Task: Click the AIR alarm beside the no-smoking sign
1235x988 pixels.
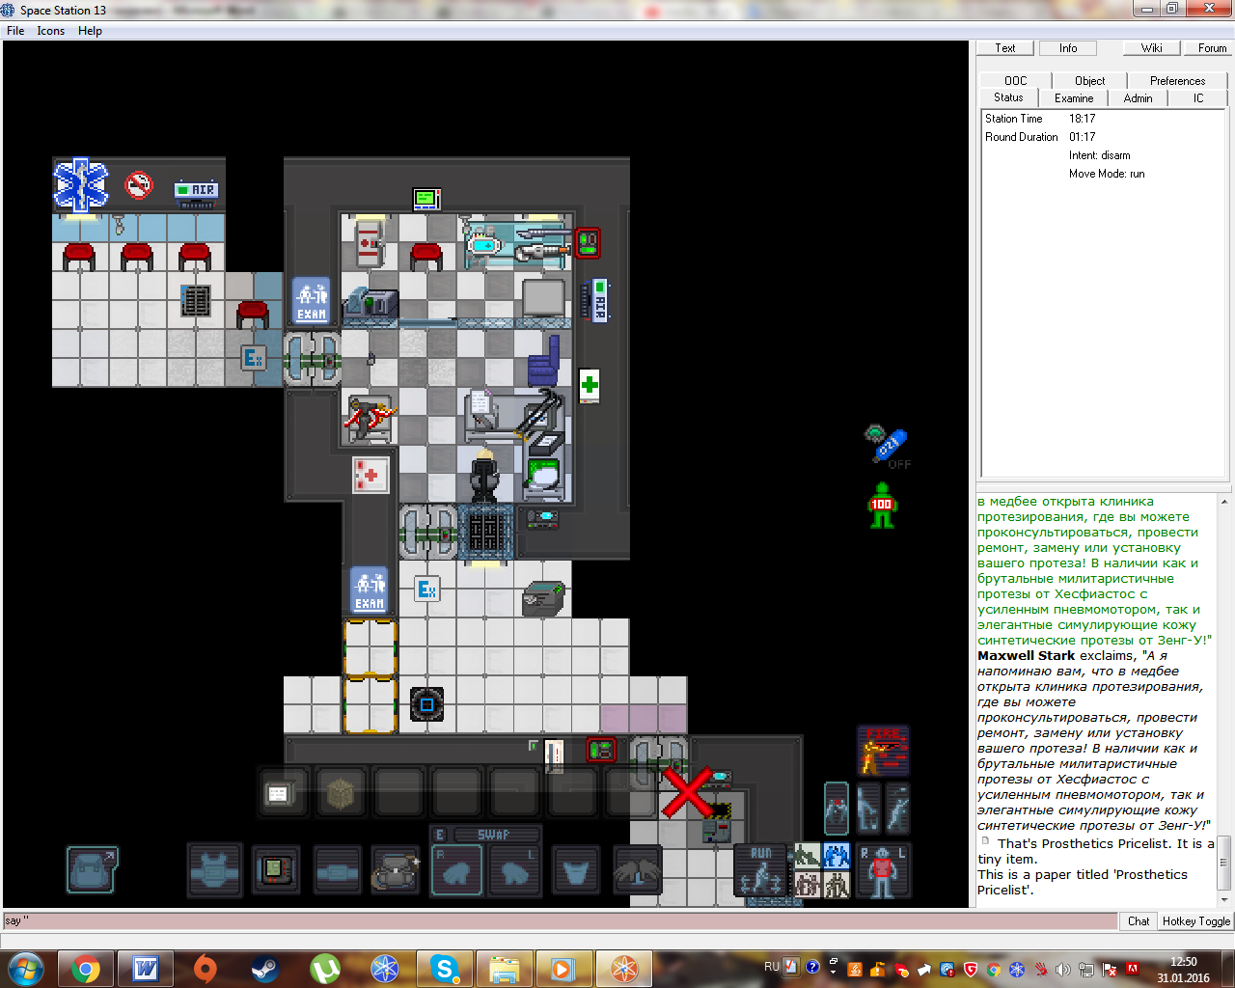Action: tap(197, 192)
